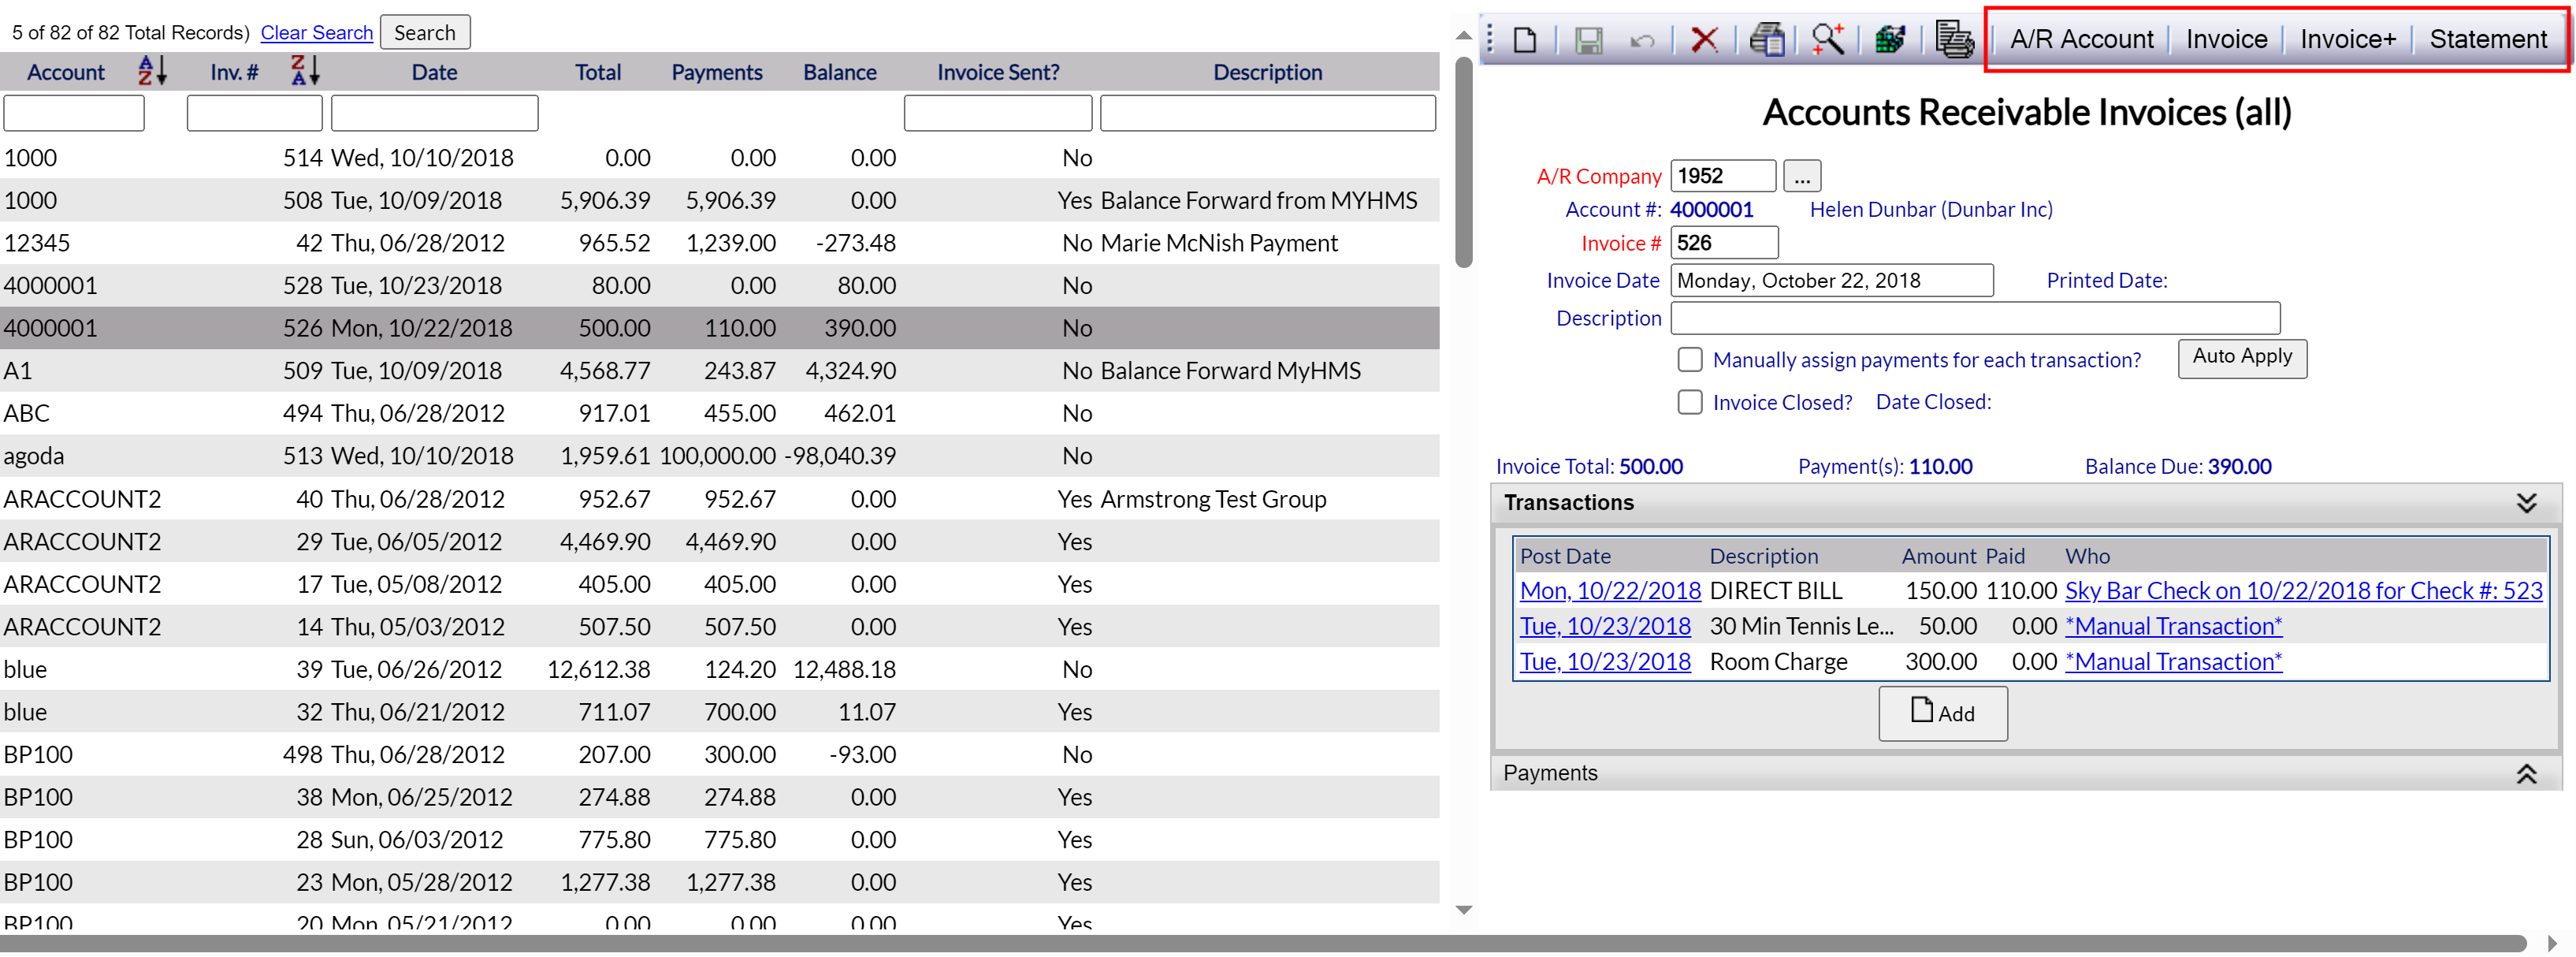Click the Total column header

pos(597,72)
